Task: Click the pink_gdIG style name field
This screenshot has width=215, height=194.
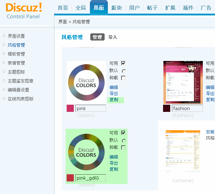Action: [91, 178]
